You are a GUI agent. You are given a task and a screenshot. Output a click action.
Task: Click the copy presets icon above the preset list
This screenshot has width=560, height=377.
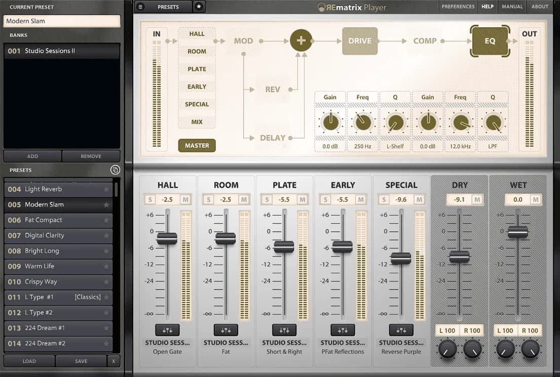coord(115,170)
